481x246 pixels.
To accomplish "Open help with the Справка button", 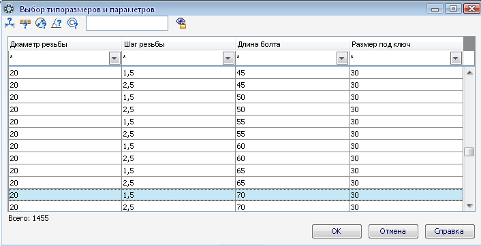I will click(449, 231).
